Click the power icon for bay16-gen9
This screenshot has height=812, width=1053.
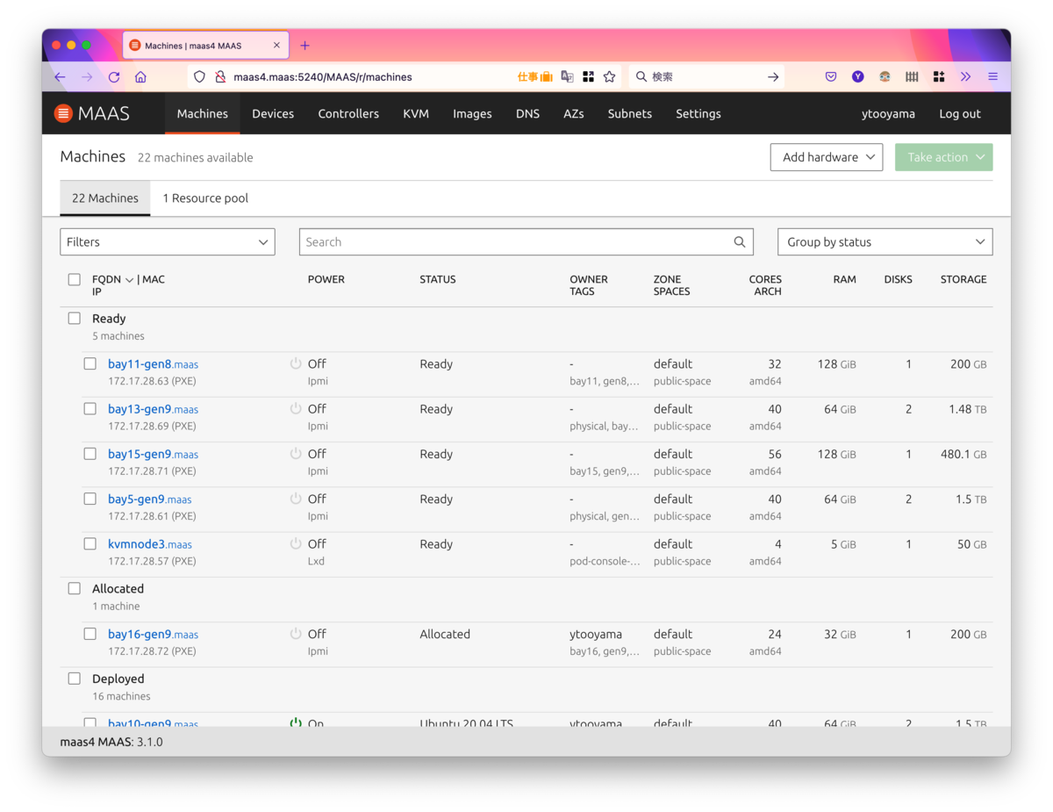point(296,634)
